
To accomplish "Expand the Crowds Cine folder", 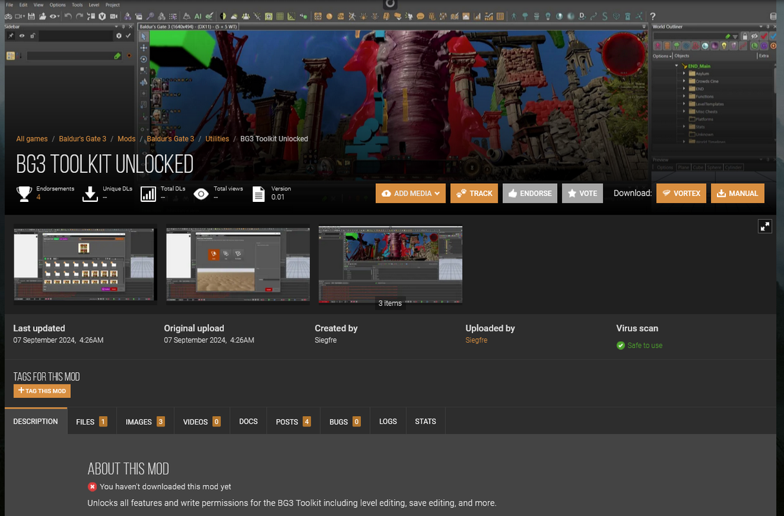I will point(685,81).
